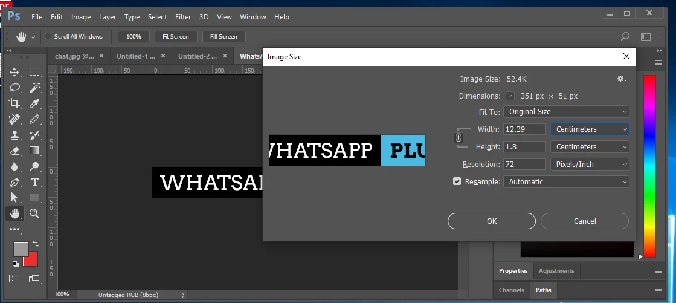Image resolution: width=676 pixels, height=303 pixels.
Task: Reset to default foreground and background colors
Action: pos(15,264)
